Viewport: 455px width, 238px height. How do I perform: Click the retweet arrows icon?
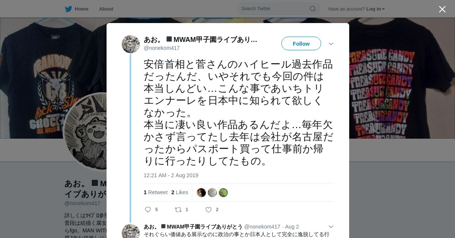point(178,210)
